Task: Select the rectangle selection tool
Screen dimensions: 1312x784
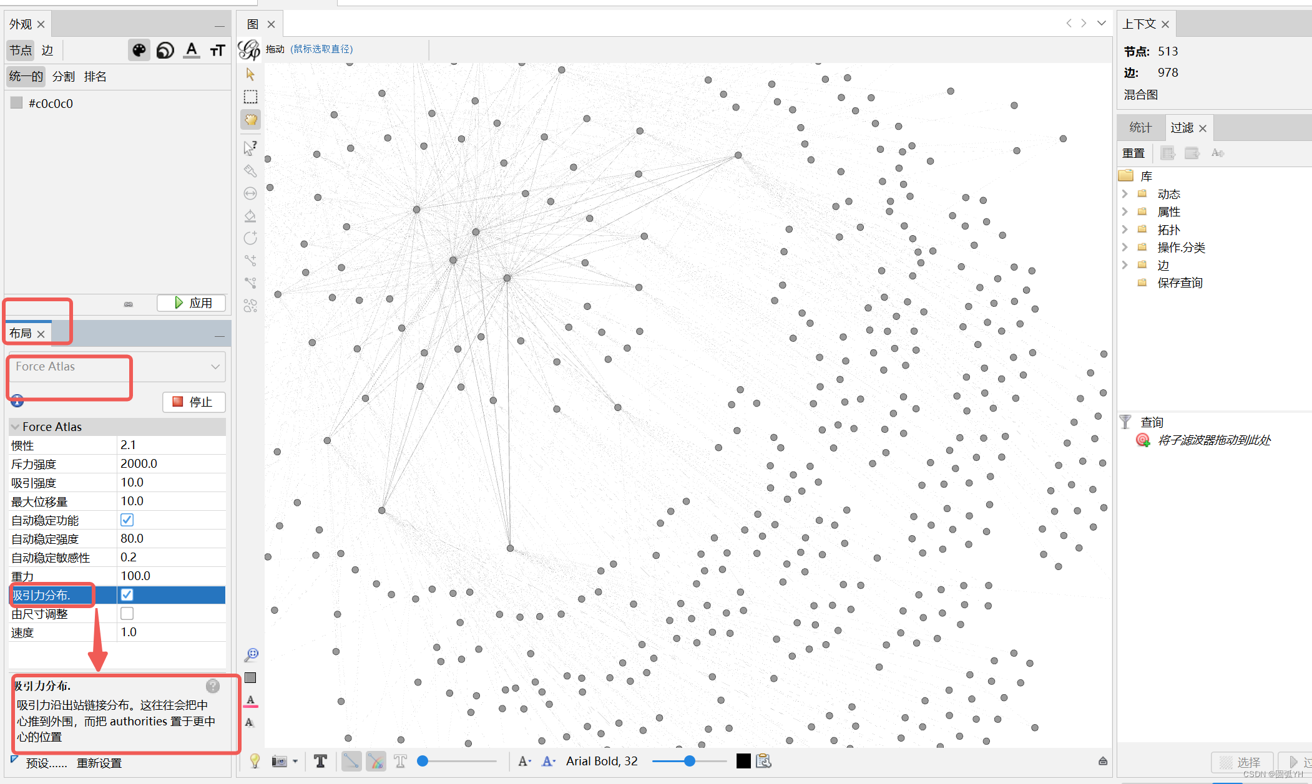Action: pyautogui.click(x=250, y=97)
